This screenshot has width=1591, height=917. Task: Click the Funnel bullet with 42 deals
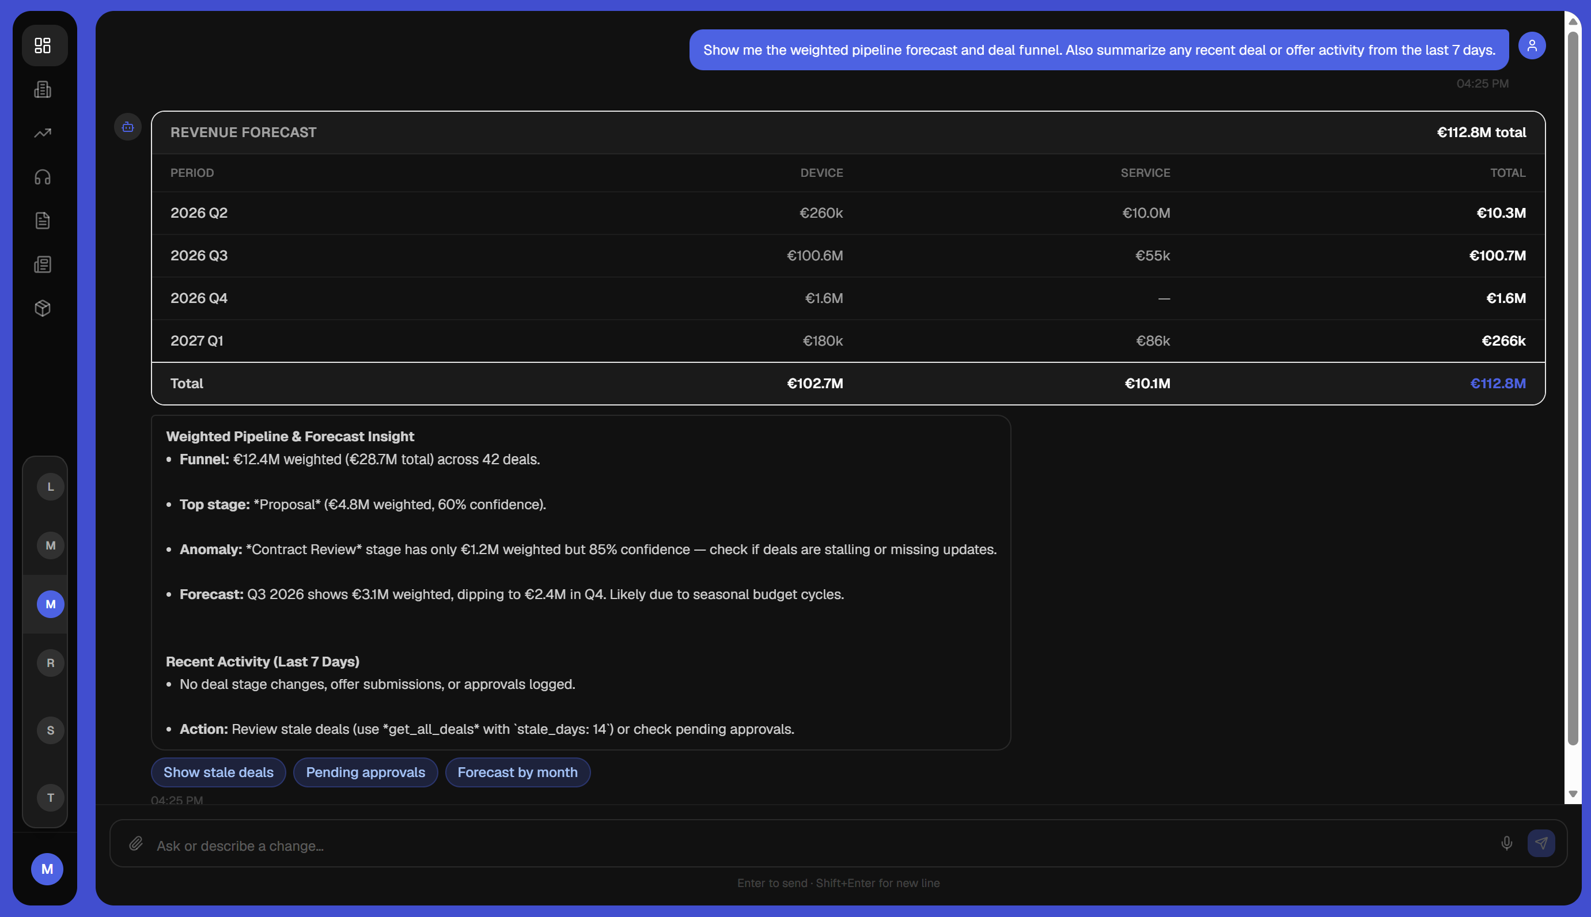tap(359, 459)
